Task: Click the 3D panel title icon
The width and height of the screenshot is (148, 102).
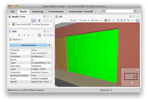Action: [x=57, y=17]
